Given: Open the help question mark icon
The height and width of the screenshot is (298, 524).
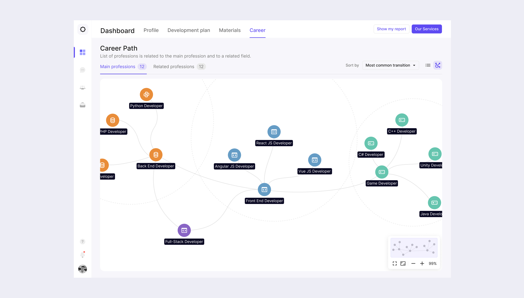Looking at the screenshot, I should click(83, 241).
